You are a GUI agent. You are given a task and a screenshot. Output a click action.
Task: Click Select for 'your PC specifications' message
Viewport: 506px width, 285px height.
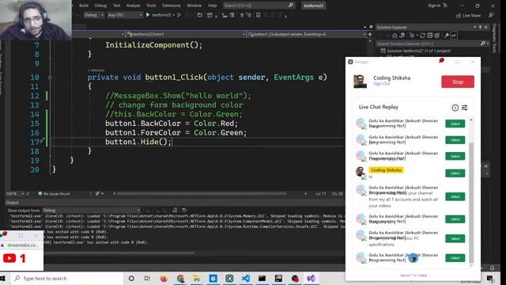(455, 238)
